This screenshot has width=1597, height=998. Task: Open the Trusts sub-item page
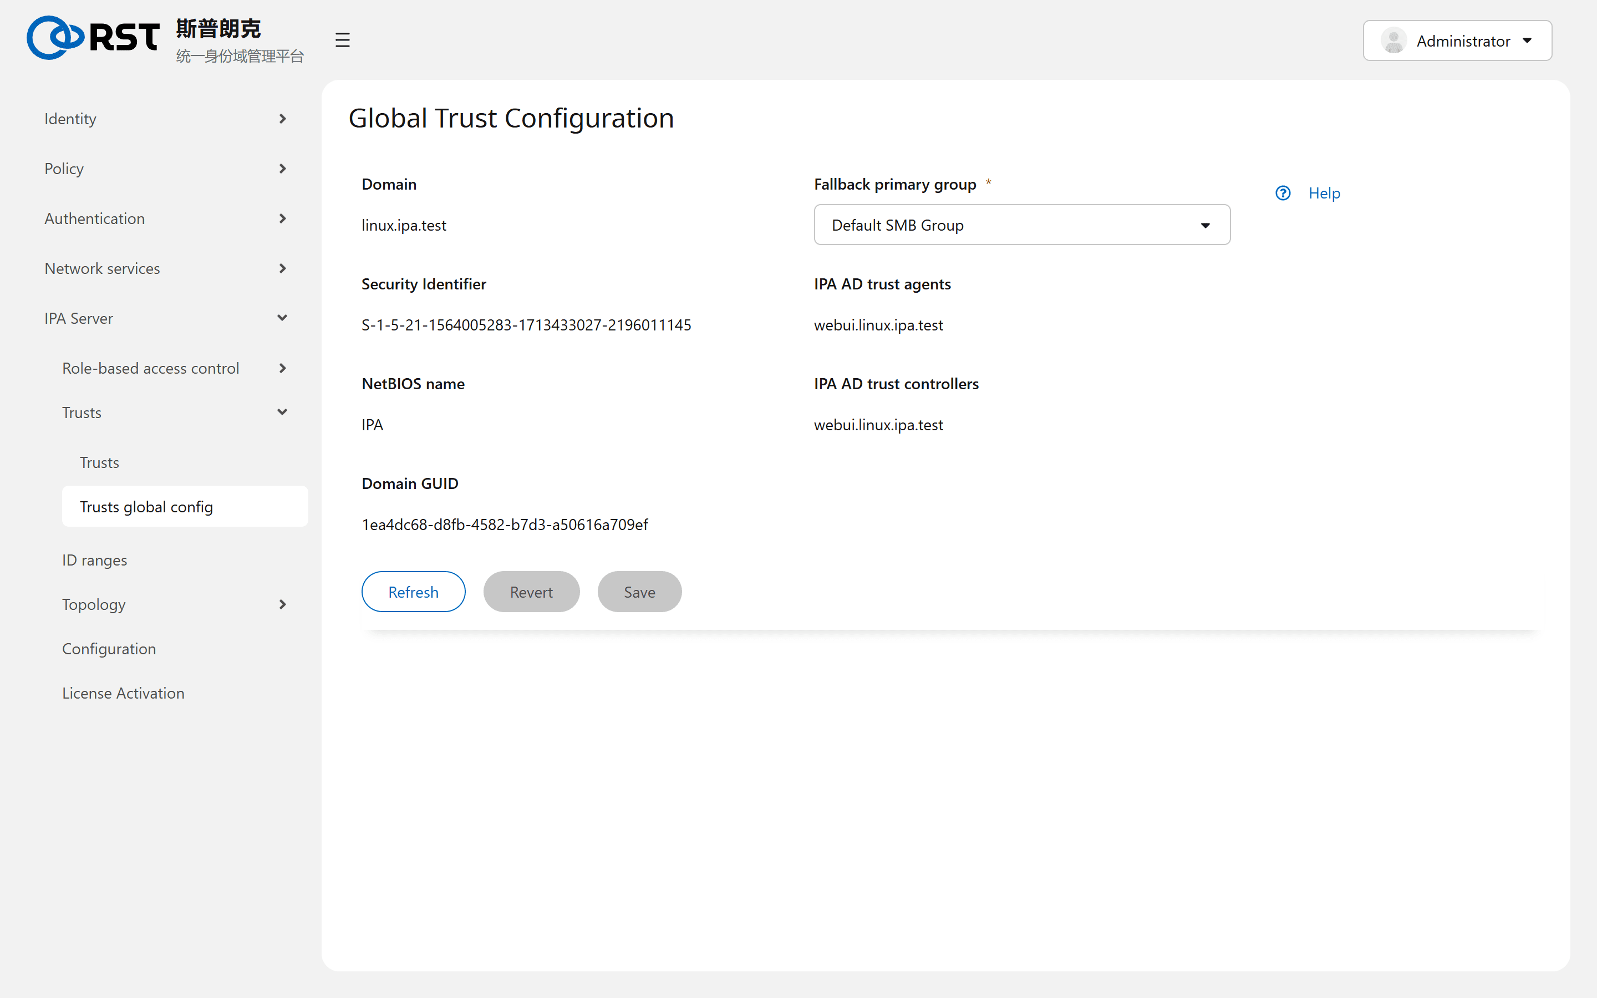pos(100,463)
